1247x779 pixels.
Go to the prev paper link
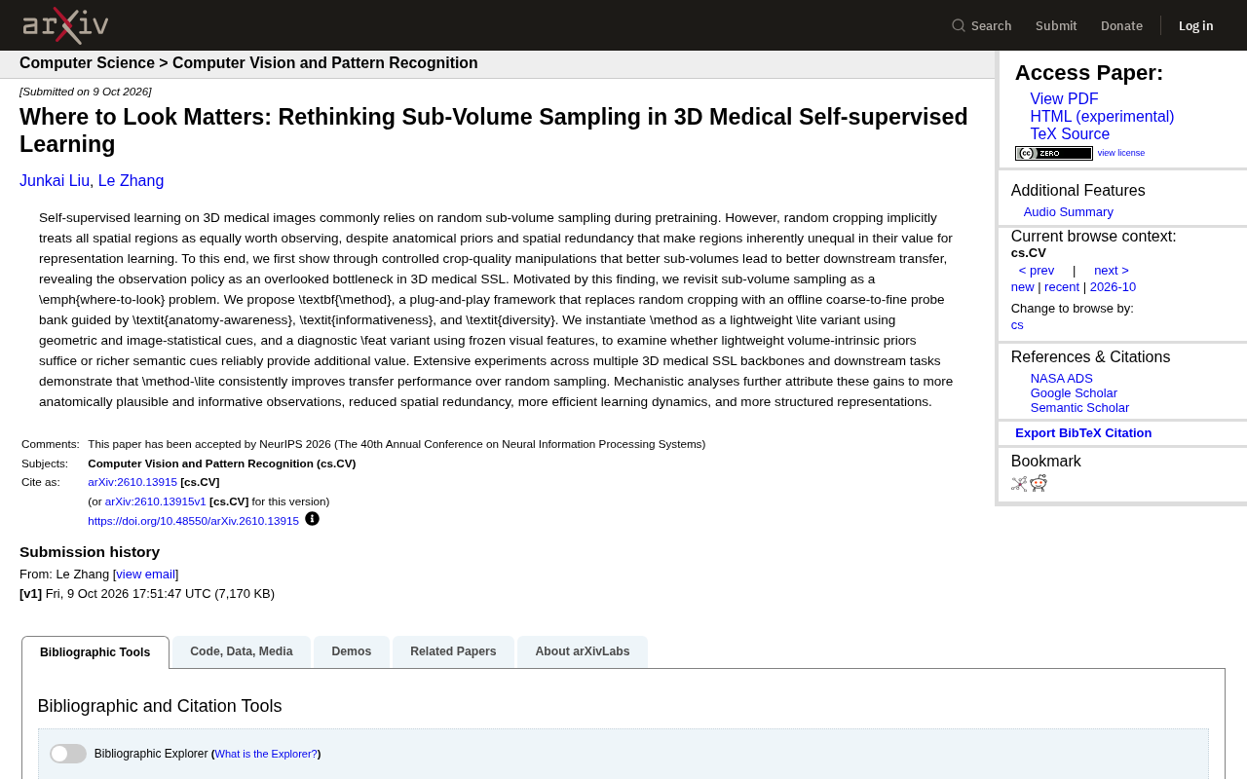tap(1037, 271)
